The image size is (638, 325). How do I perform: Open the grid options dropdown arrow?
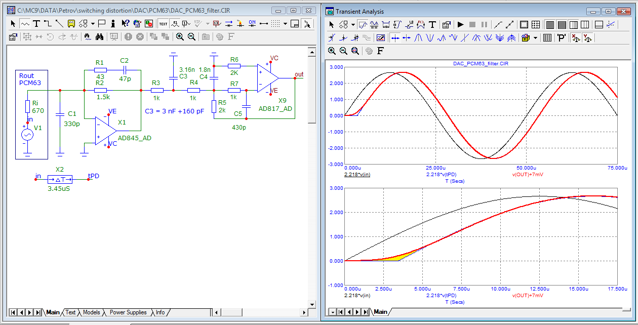coord(285,24)
